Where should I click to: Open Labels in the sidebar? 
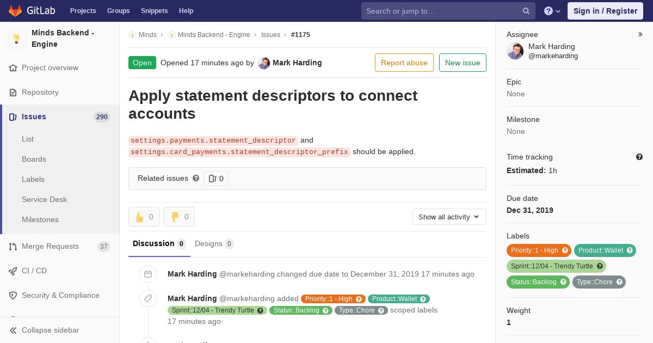tap(33, 179)
